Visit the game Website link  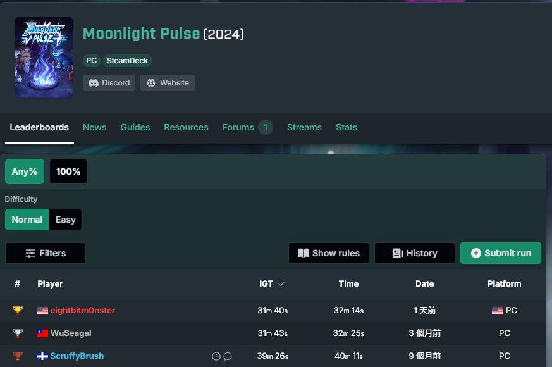[168, 83]
